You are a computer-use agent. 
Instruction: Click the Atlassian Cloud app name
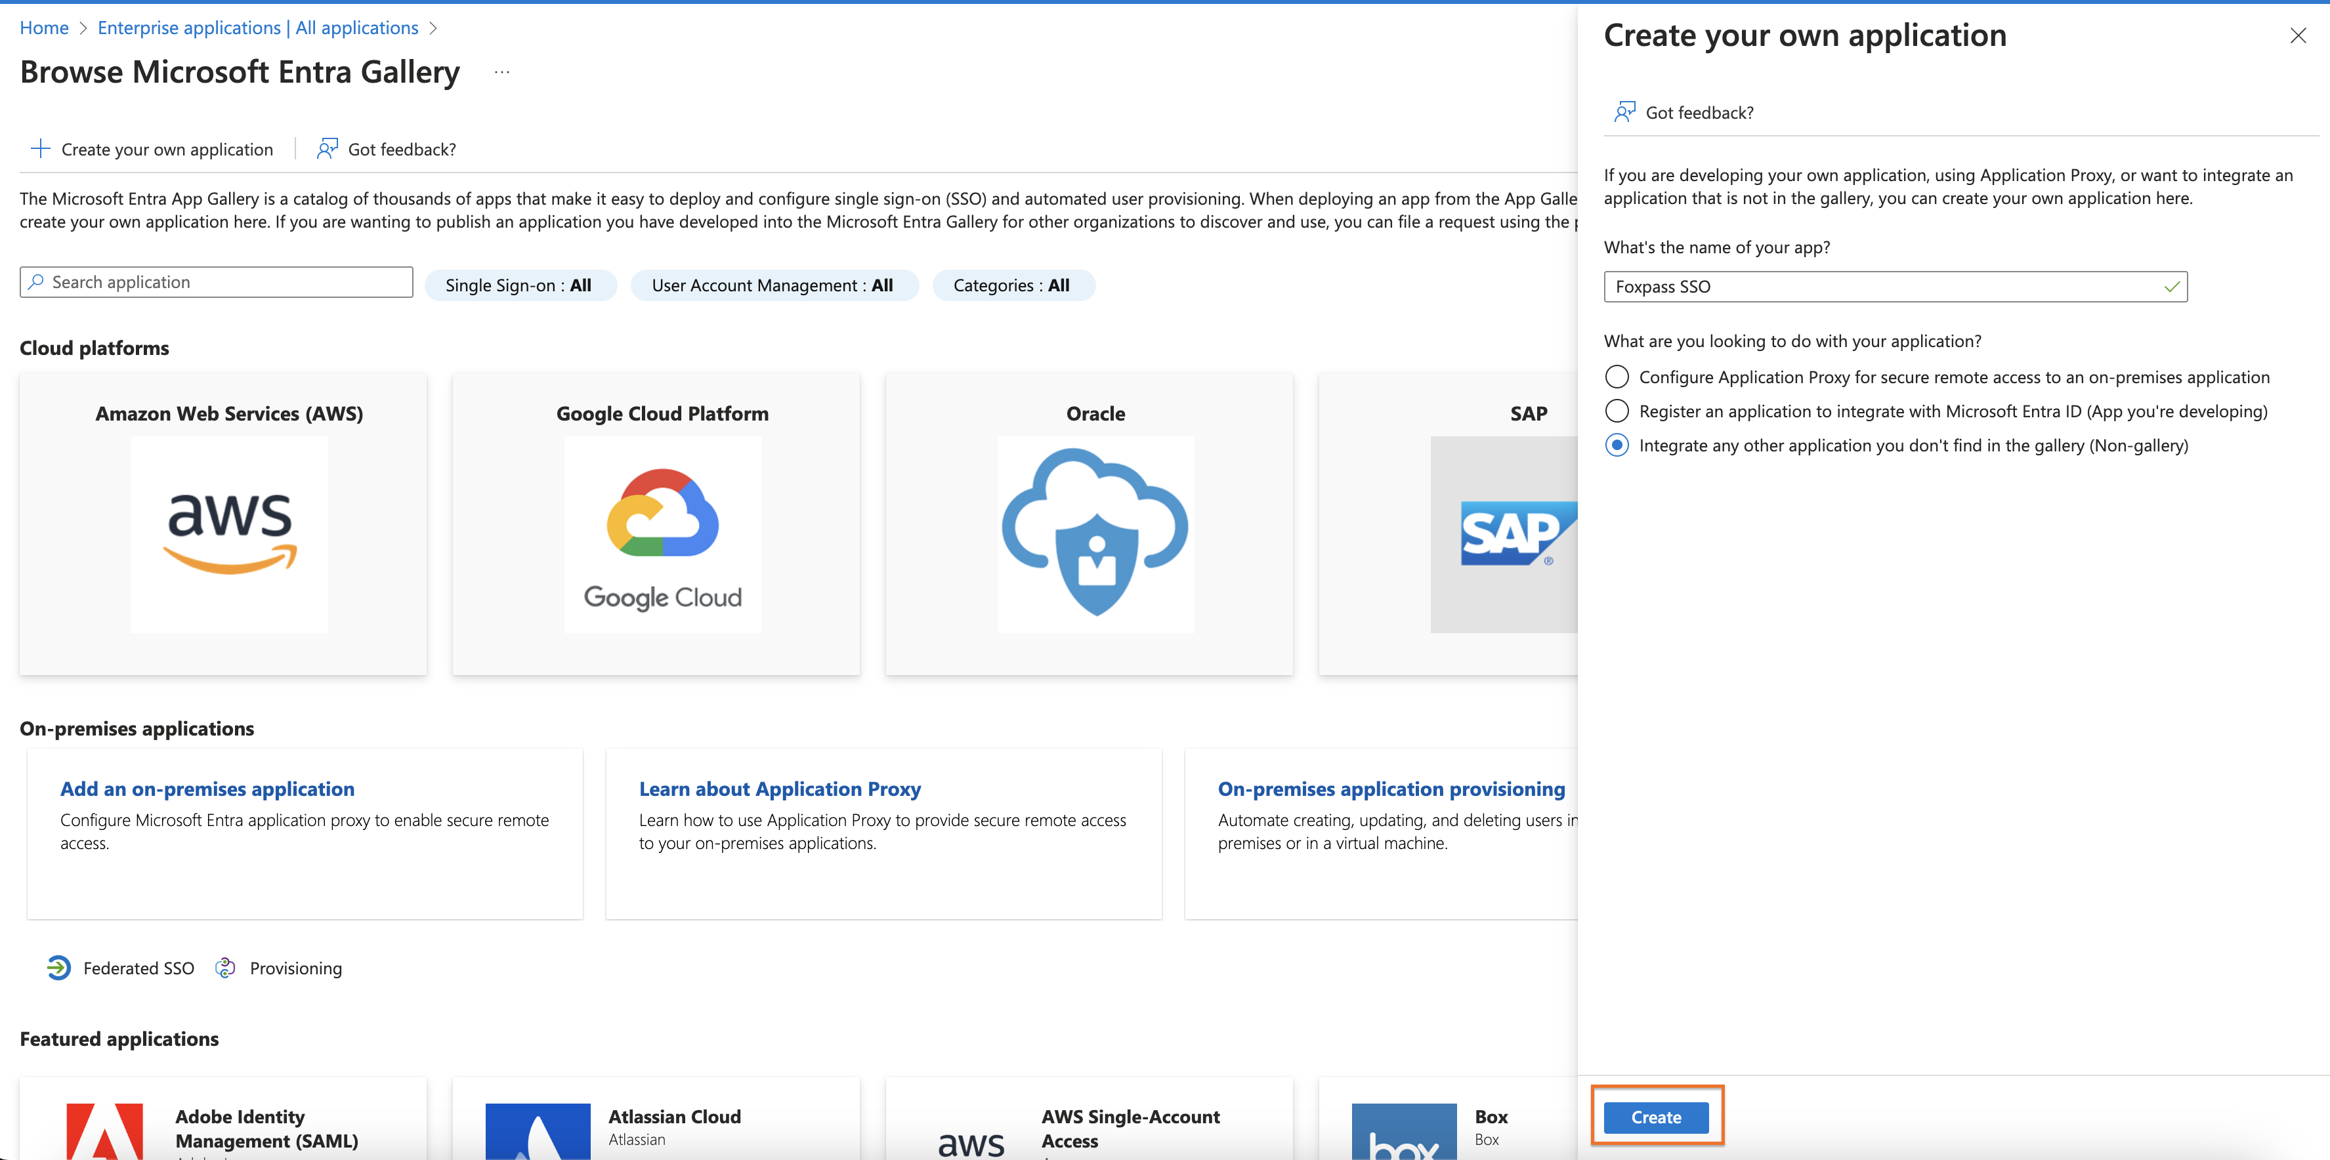(675, 1117)
